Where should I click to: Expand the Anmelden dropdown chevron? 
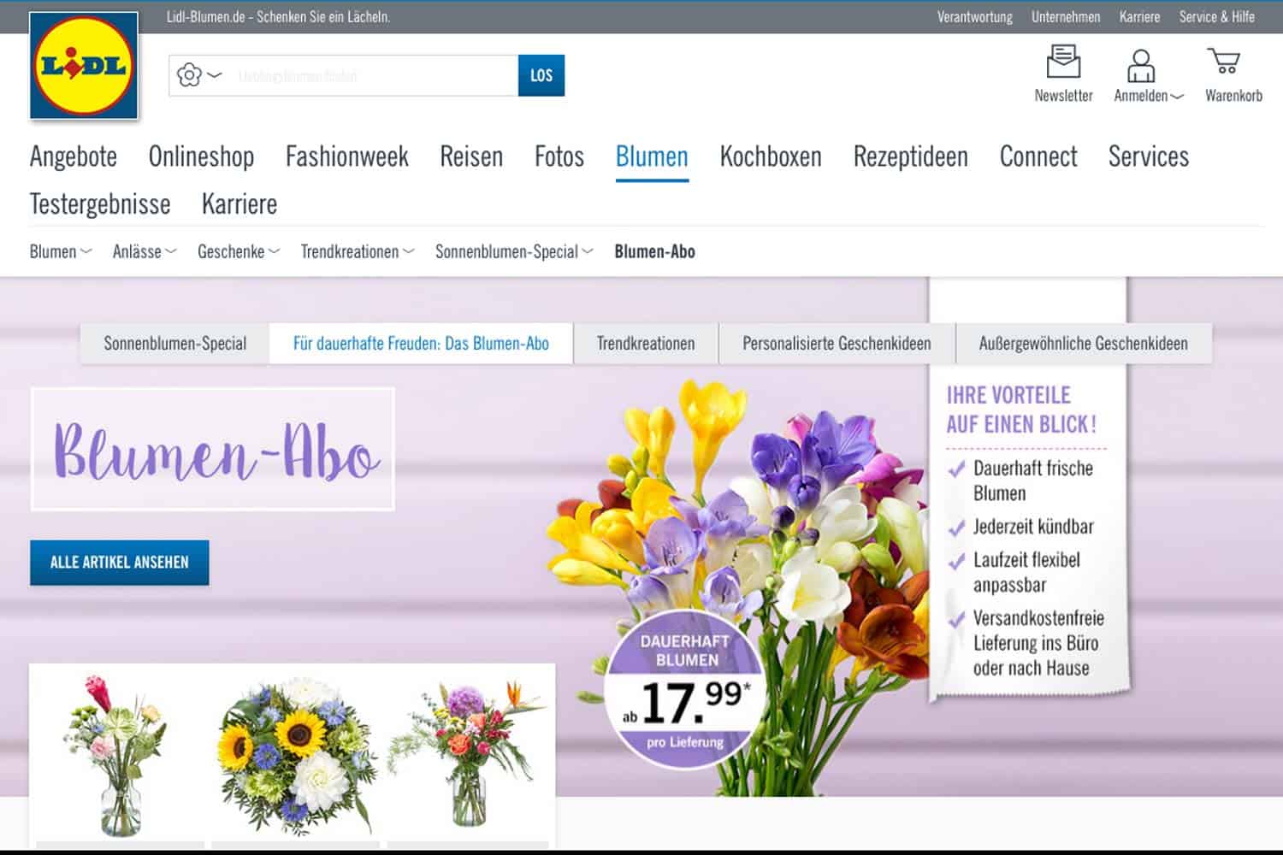click(x=1178, y=97)
